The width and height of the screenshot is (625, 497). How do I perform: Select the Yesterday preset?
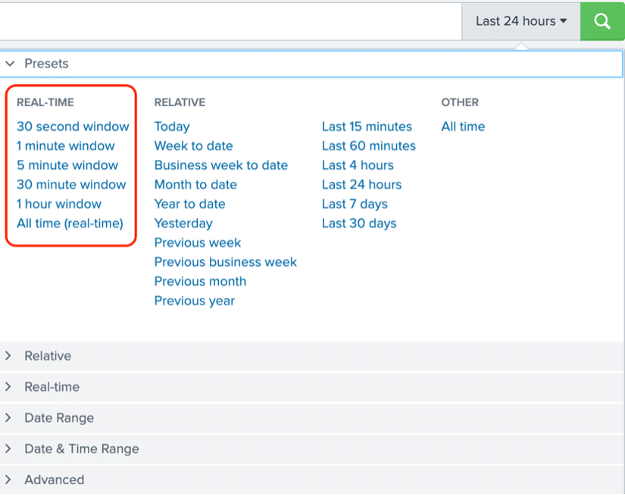coord(183,223)
